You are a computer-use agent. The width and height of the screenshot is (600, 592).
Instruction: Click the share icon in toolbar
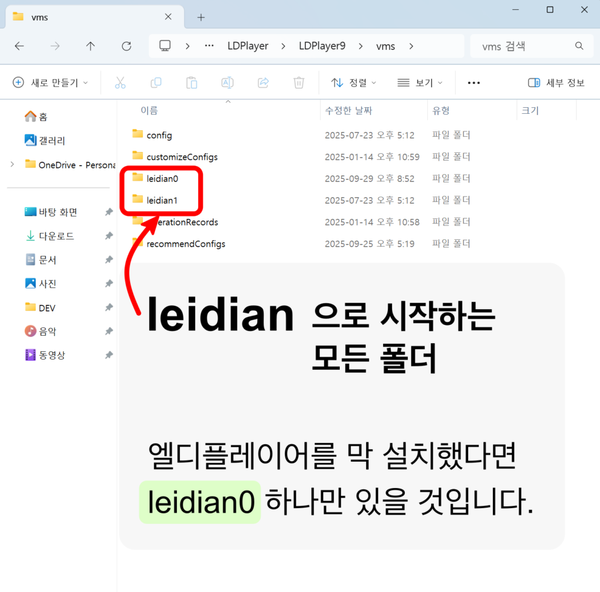pos(263,83)
